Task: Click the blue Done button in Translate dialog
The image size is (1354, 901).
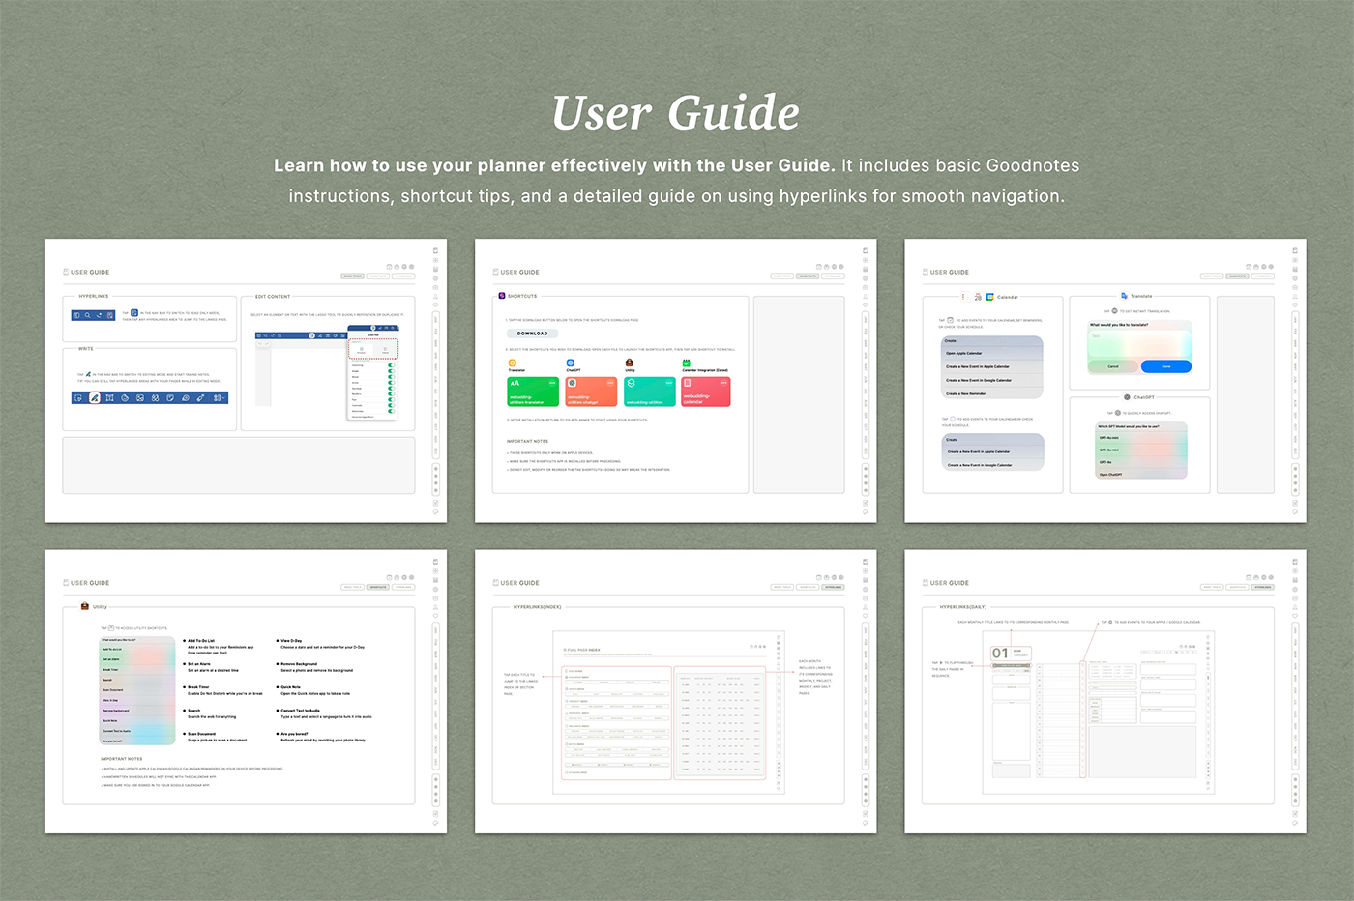Action: 1165,366
